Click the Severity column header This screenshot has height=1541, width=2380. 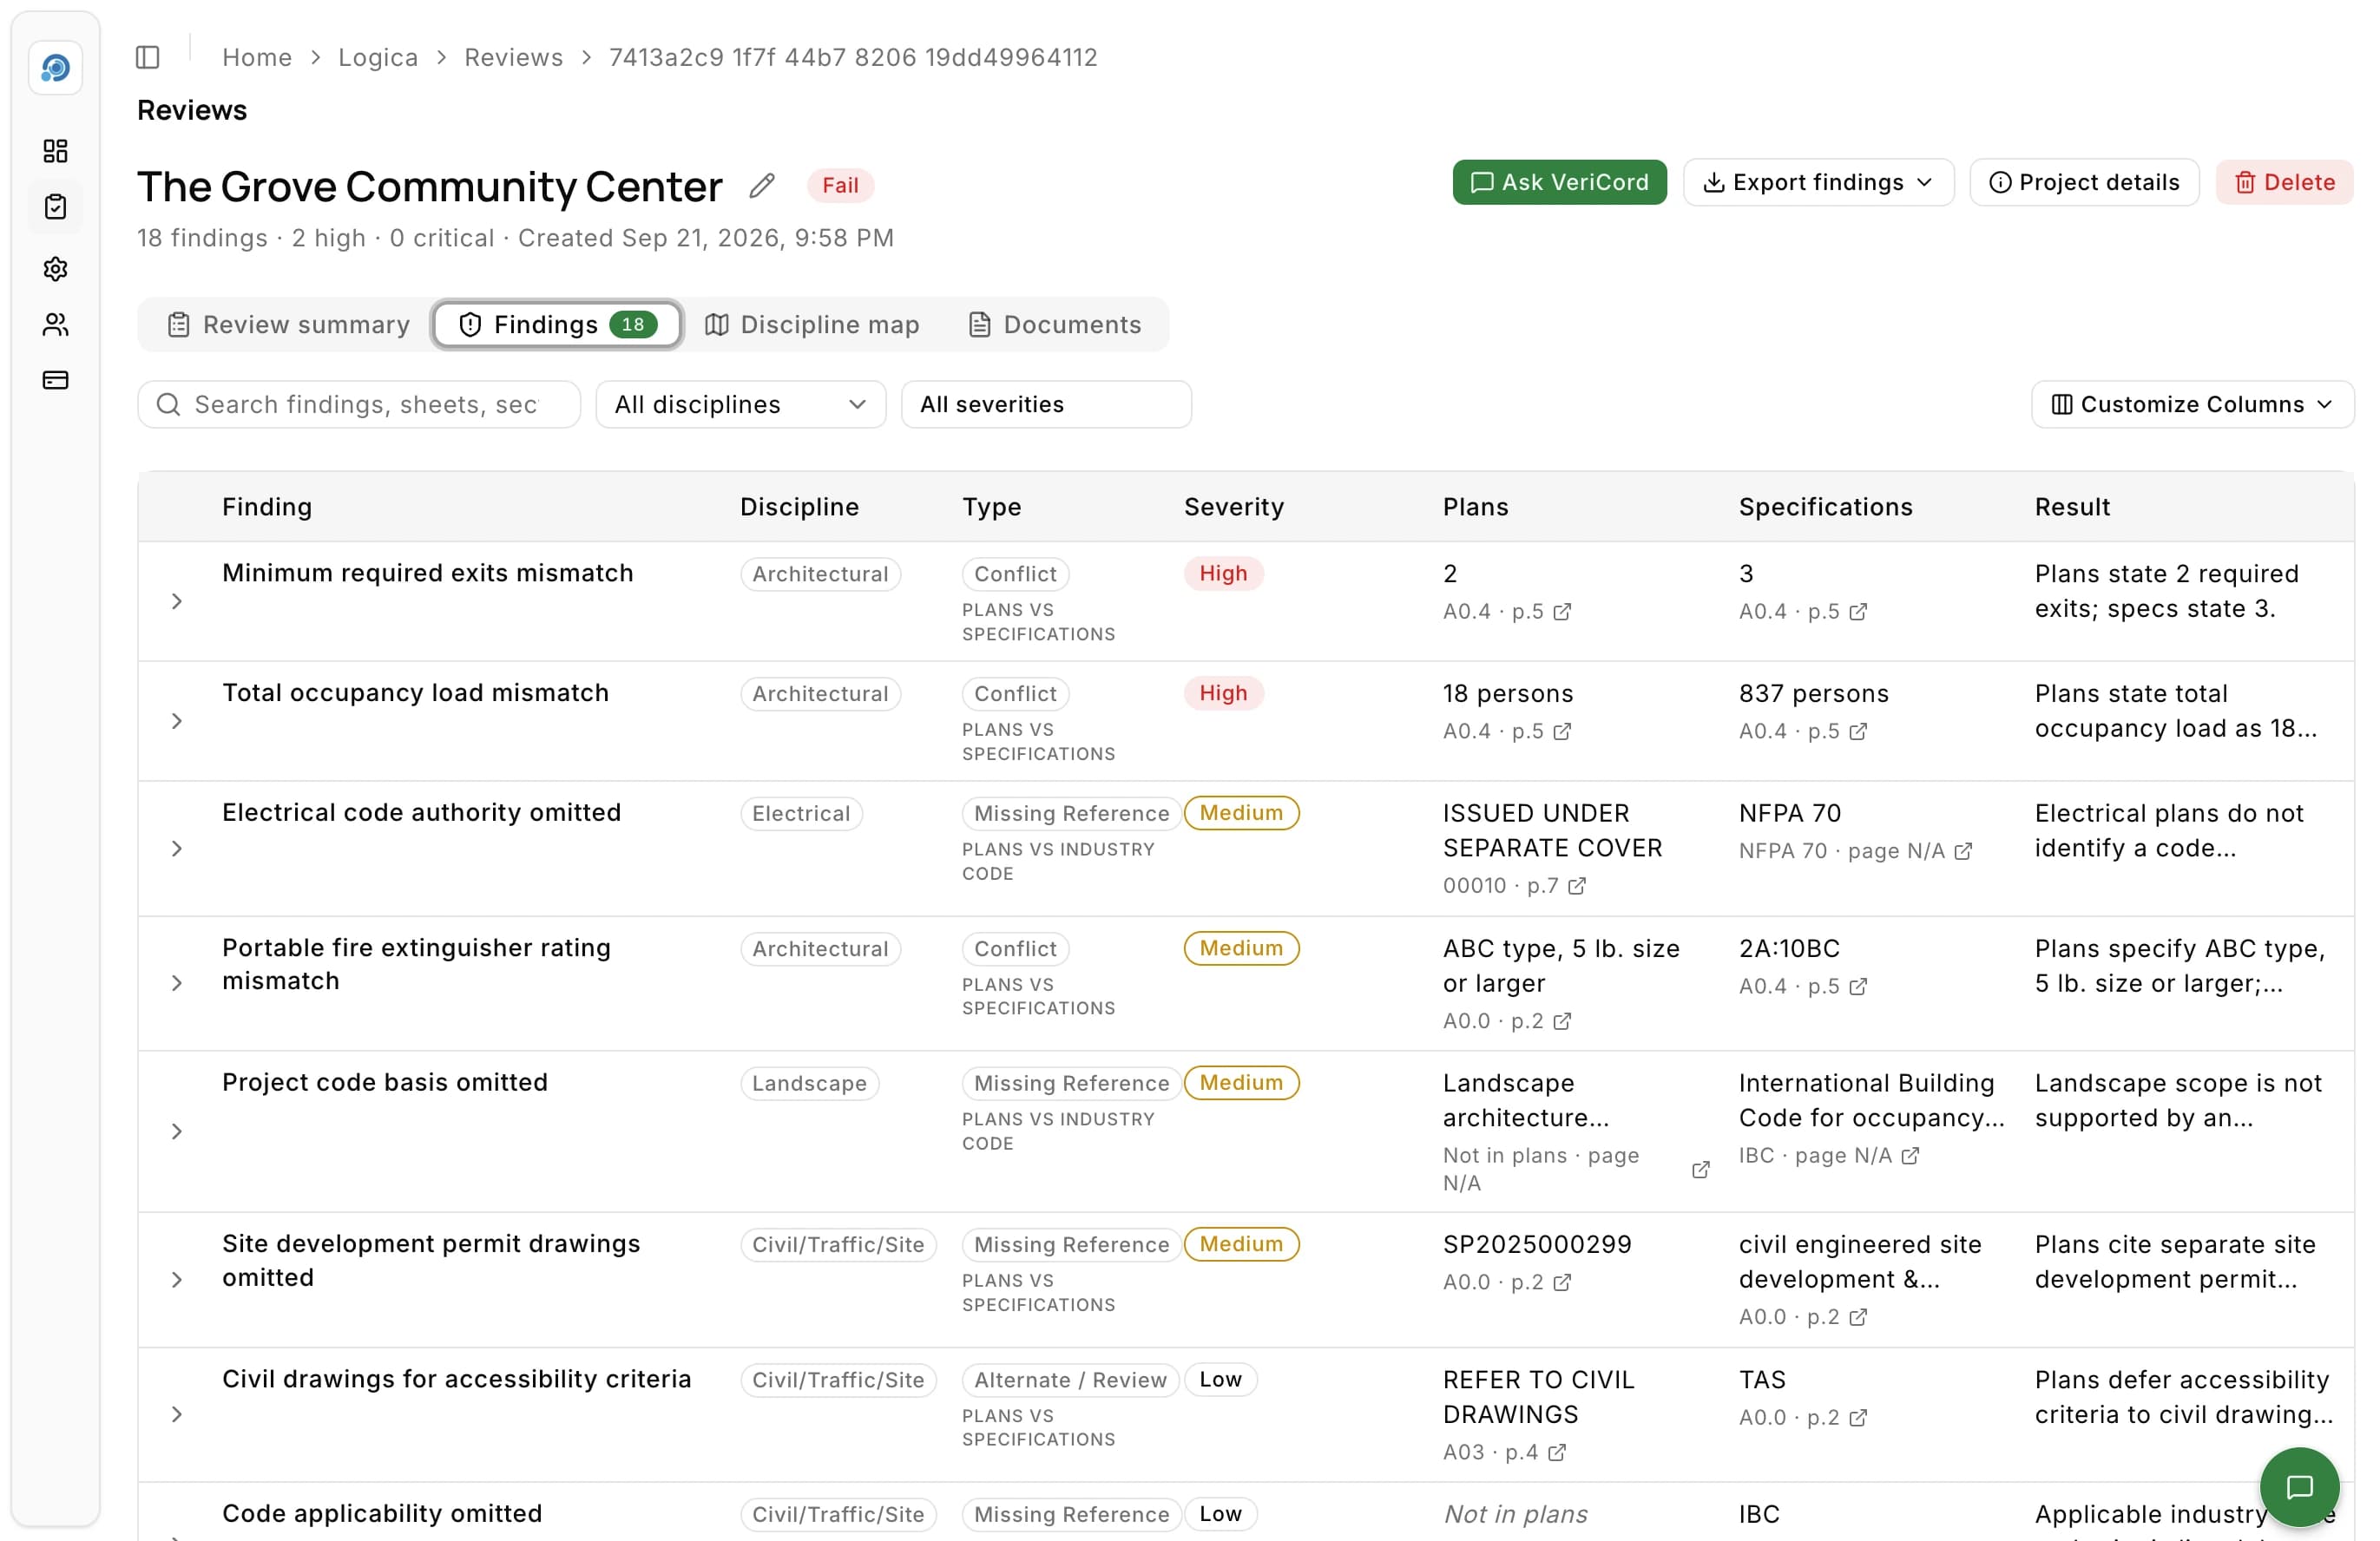point(1234,508)
